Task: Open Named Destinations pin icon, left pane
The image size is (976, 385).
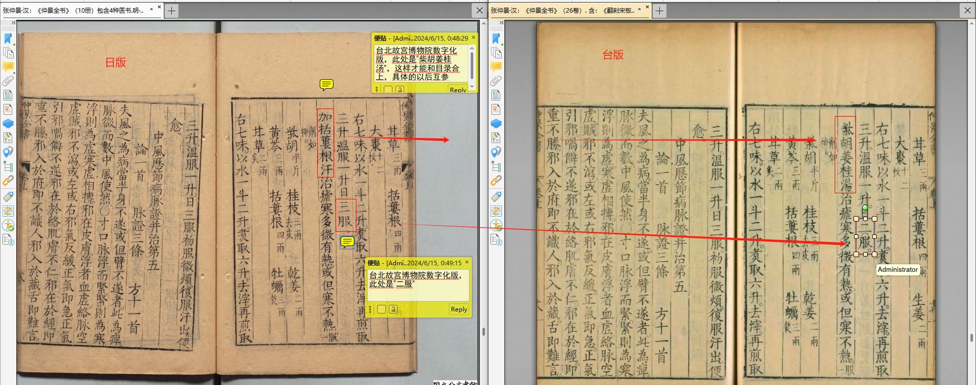Action: (x=8, y=152)
